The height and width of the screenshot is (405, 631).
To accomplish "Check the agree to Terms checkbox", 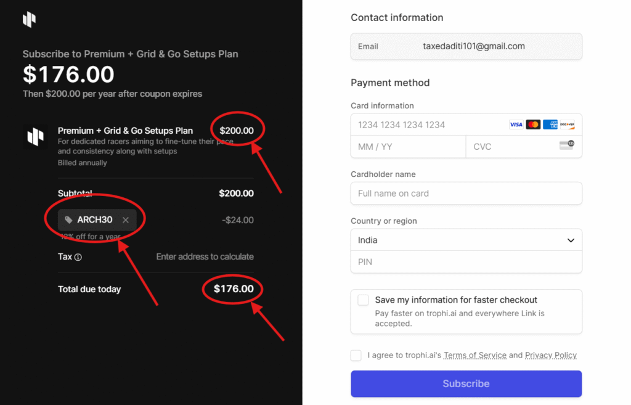I will pos(356,356).
